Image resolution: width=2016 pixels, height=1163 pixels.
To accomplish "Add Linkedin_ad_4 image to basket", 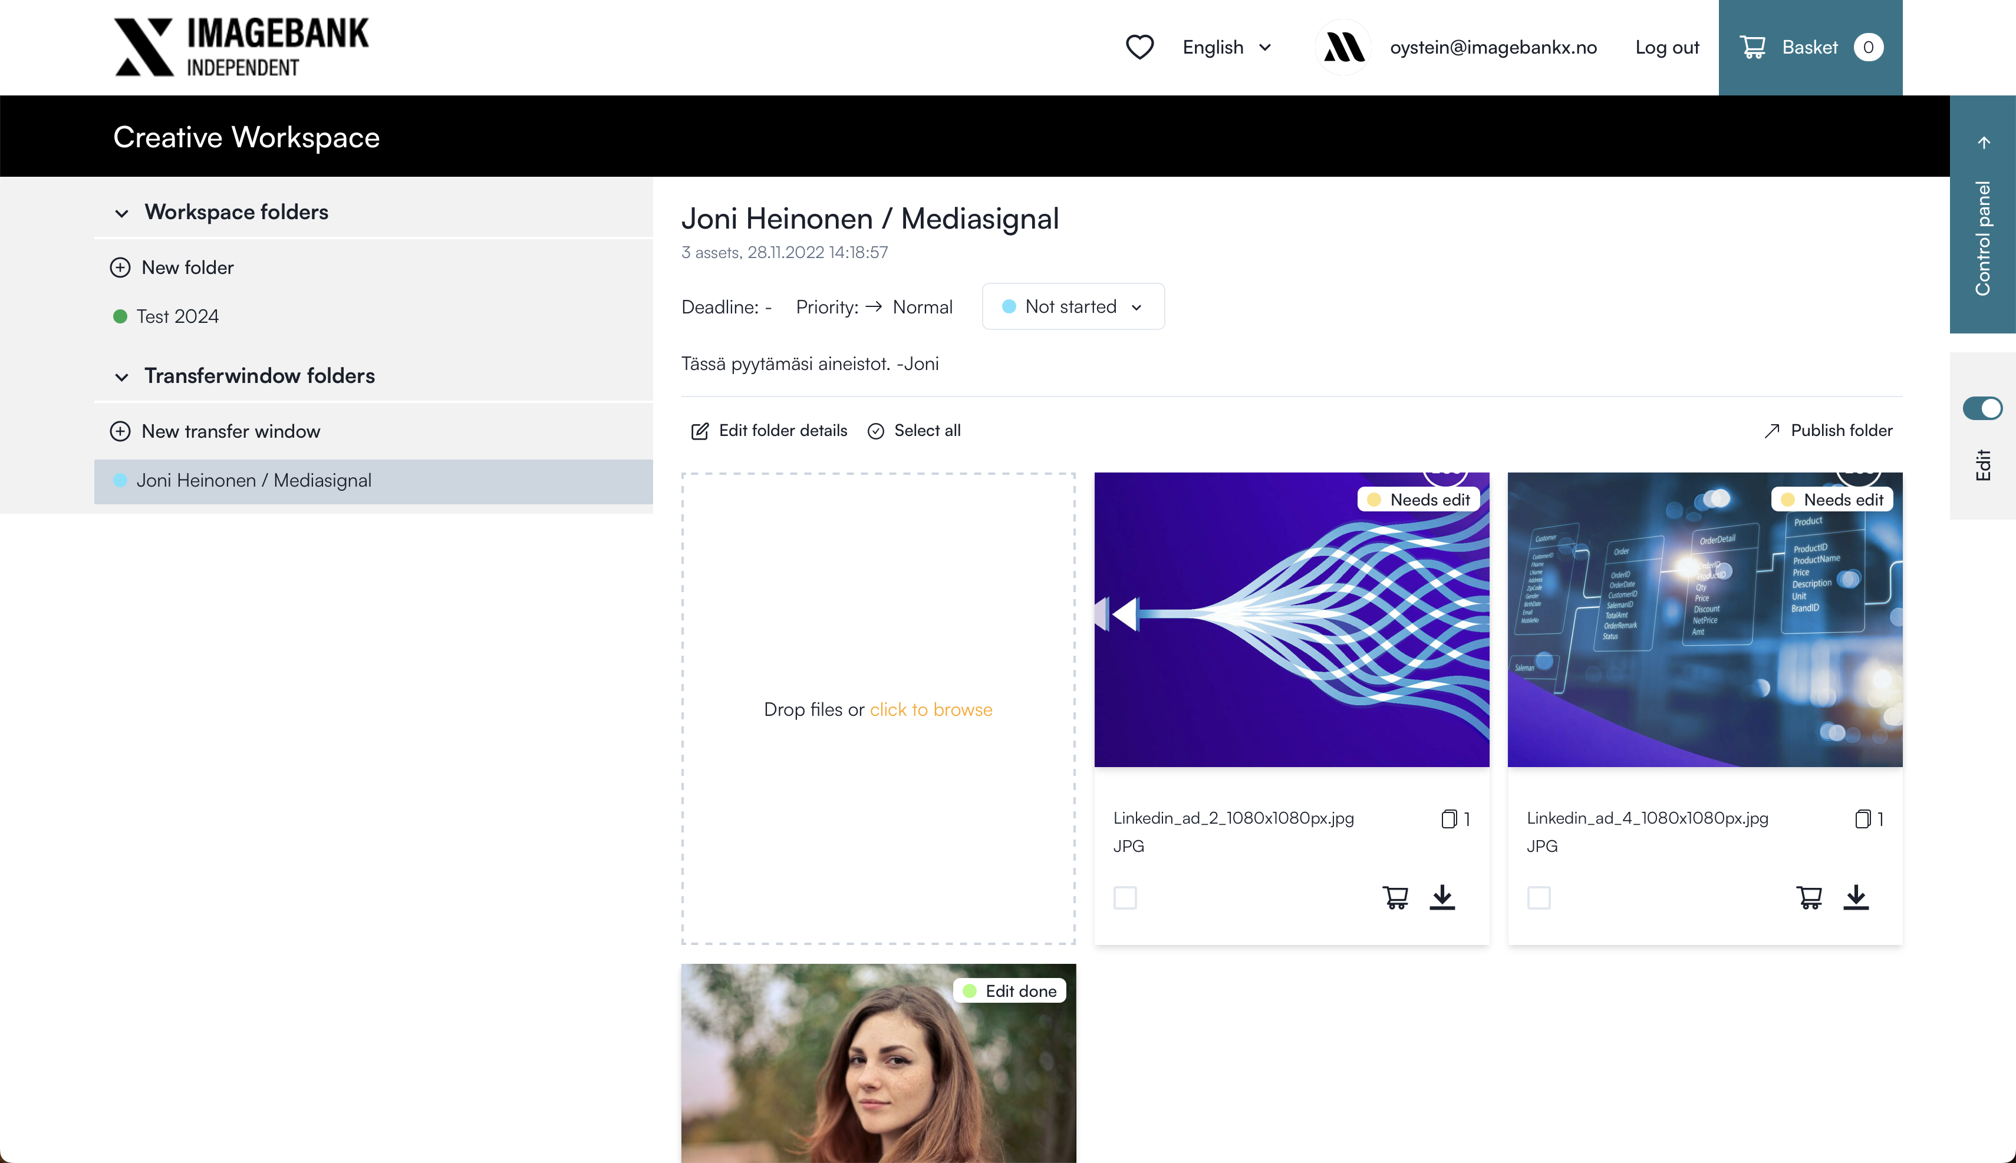I will pyautogui.click(x=1809, y=897).
